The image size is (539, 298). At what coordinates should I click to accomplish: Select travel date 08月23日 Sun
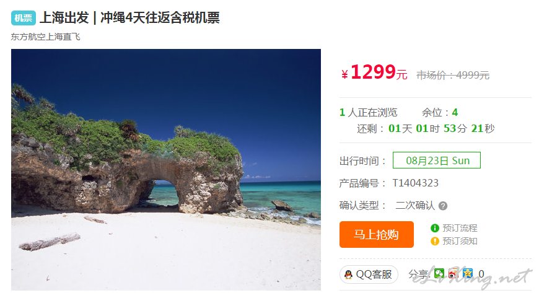pyautogui.click(x=437, y=160)
